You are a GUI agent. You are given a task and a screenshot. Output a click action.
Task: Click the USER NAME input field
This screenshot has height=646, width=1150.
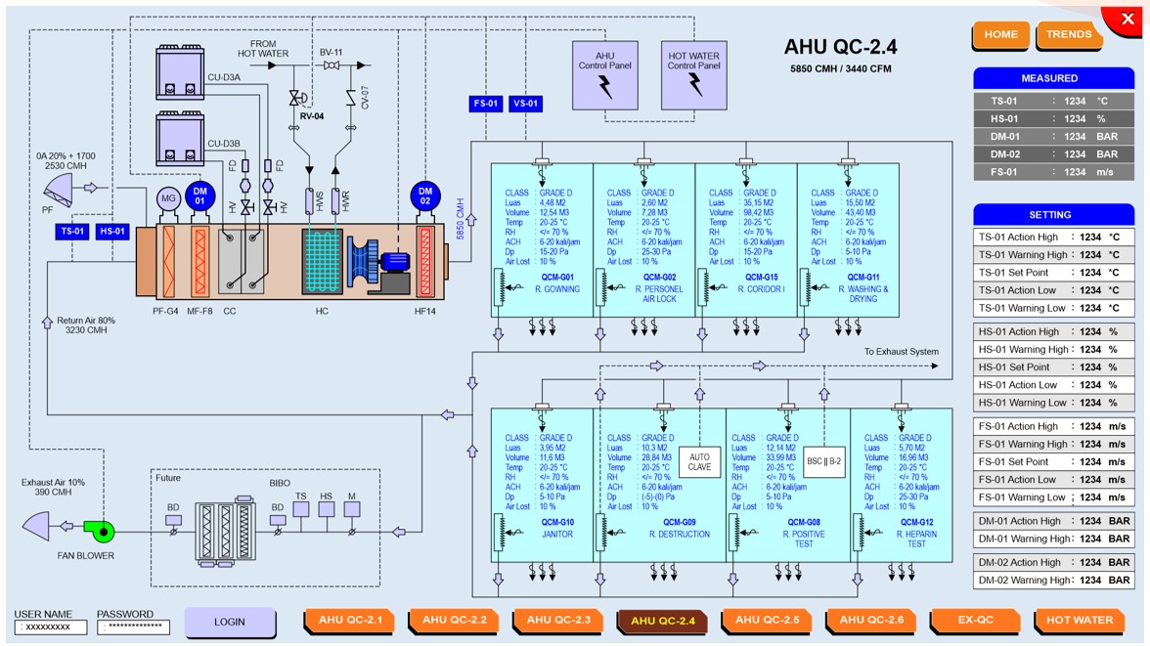(50, 627)
